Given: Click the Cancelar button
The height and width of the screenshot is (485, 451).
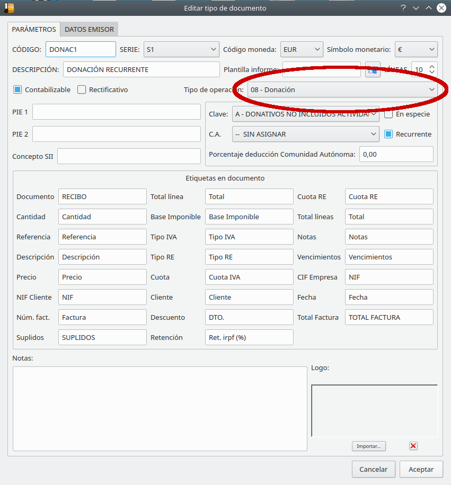Looking at the screenshot, I should 373,469.
